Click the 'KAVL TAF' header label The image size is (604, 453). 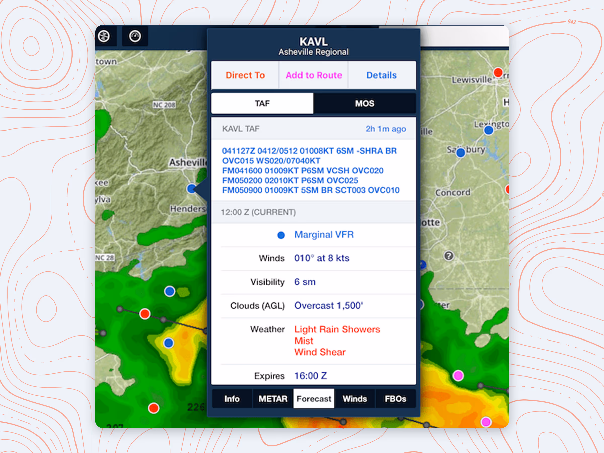coord(241,129)
